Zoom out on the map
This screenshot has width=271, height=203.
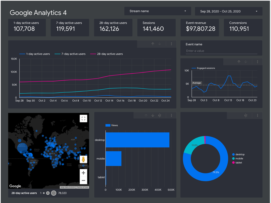[x=83, y=181]
